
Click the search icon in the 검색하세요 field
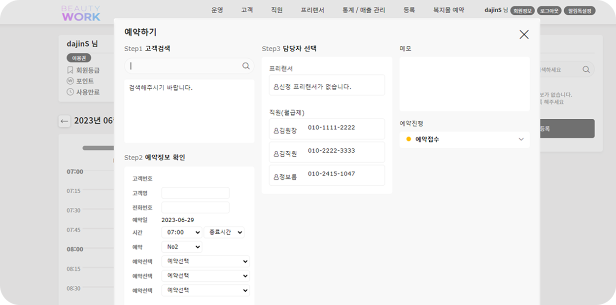click(x=586, y=69)
